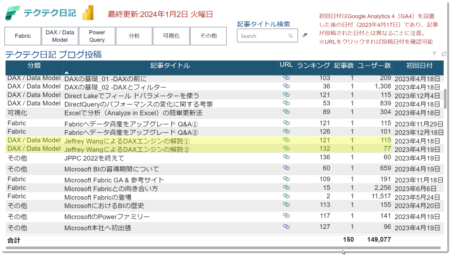Screen dimensions: 451x255
Task: Click the date 2023年6月6日
Action: tap(415, 189)
